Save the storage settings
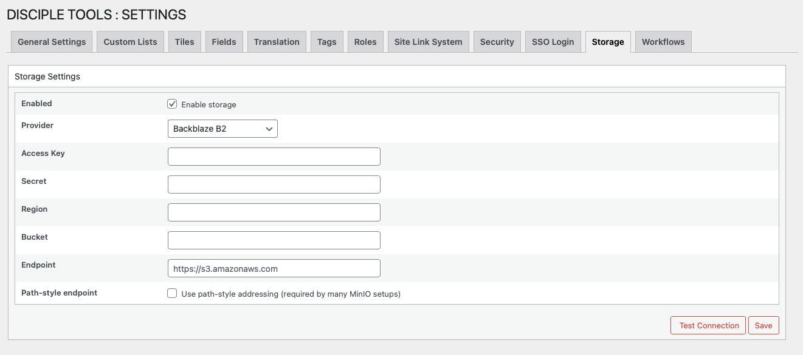 [x=763, y=325]
